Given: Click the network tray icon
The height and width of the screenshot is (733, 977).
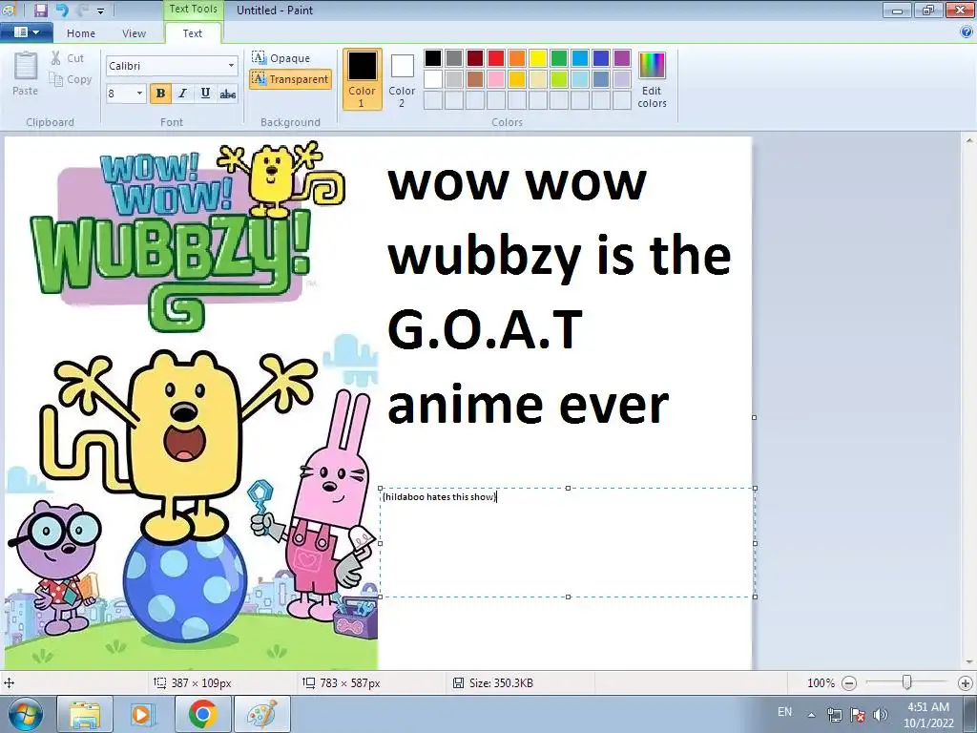Looking at the screenshot, I should 834,715.
